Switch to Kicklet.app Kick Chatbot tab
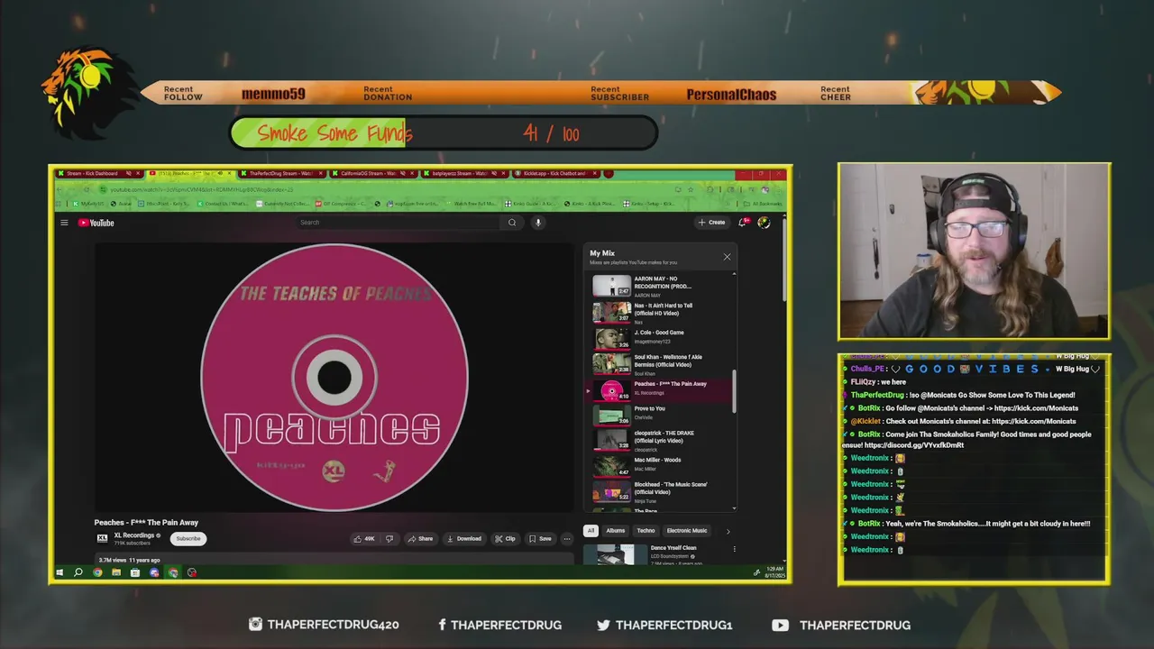This screenshot has height=649, width=1154. (x=555, y=173)
